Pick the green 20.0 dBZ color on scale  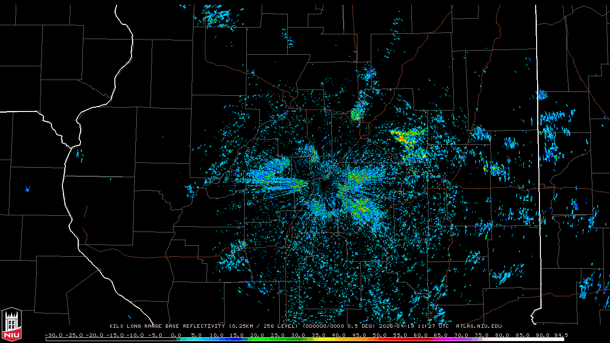click(257, 339)
